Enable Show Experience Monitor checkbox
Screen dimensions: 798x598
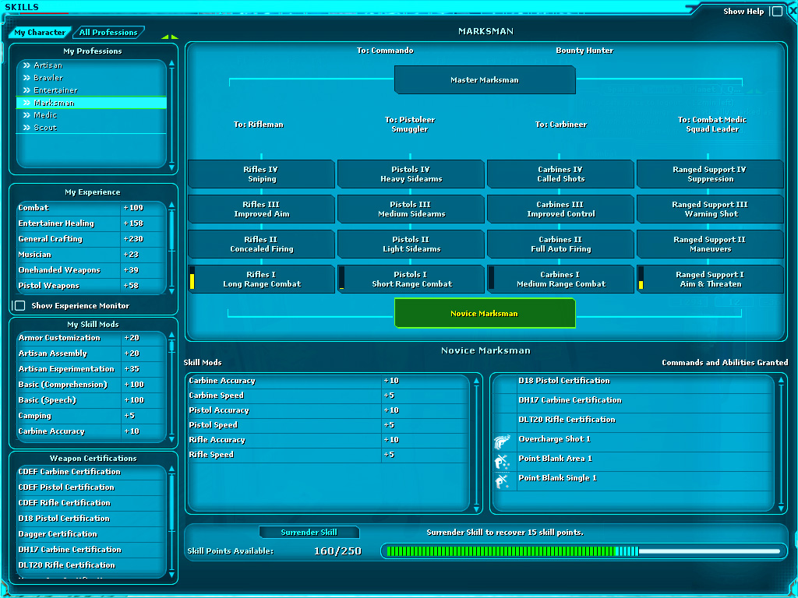[19, 305]
